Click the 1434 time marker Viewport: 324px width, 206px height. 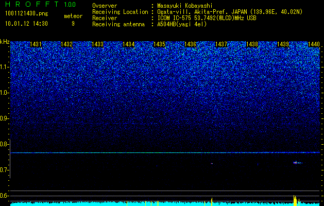[129, 44]
